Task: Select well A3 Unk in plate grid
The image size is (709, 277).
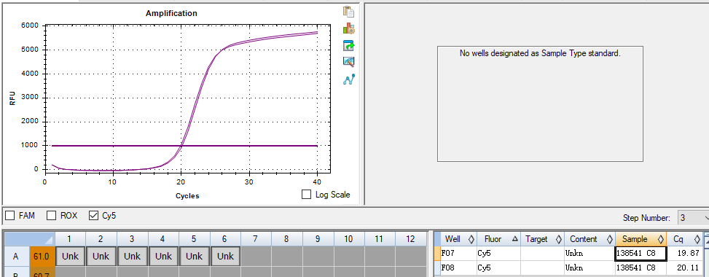Action: coord(132,256)
